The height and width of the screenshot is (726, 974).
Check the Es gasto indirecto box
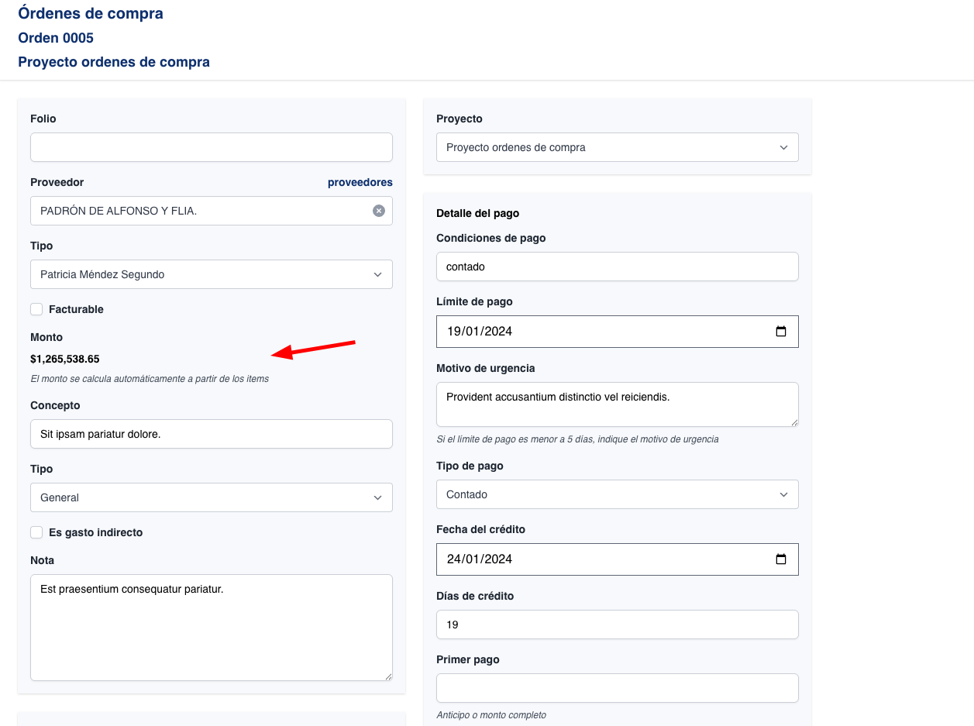tap(36, 532)
